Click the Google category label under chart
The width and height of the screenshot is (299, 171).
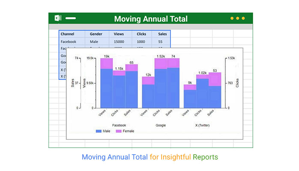point(161,125)
